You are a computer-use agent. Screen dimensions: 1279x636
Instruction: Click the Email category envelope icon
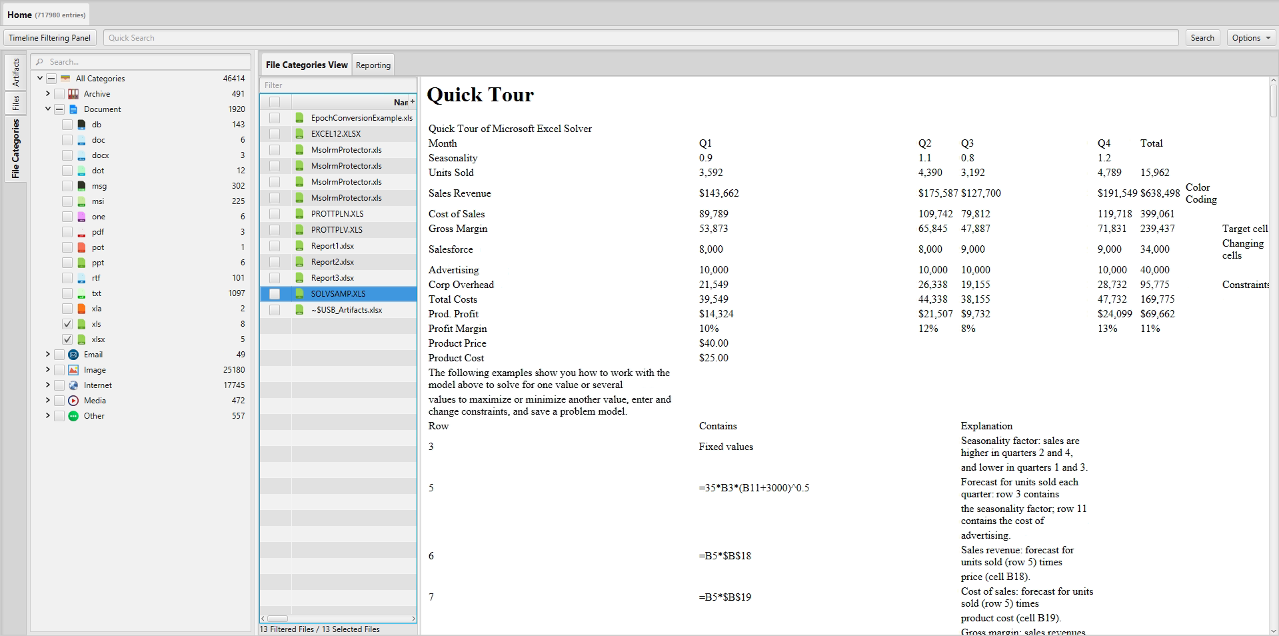click(x=73, y=355)
